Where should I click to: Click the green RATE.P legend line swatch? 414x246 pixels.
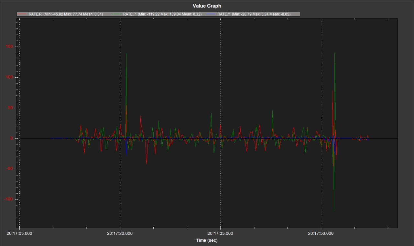pyautogui.click(x=117, y=14)
